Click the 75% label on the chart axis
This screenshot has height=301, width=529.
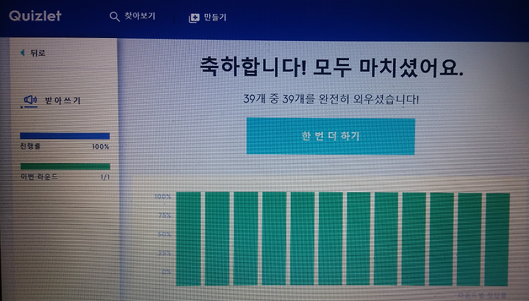tap(165, 215)
